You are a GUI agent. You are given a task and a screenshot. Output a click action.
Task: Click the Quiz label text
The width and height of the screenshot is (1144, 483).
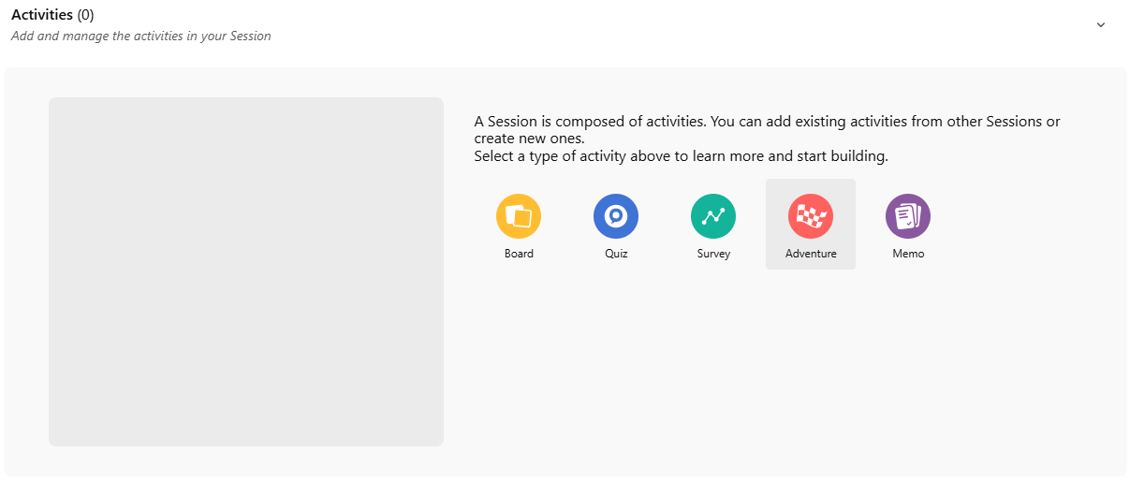tap(616, 254)
